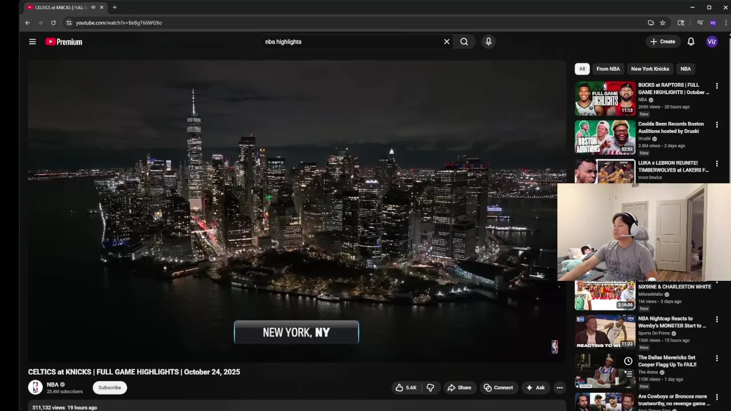Like the video (5.6K)
731x411 pixels.
[406, 388]
